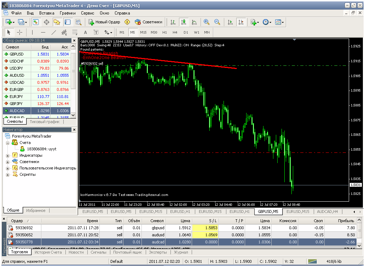Switch timeframe to H4
Screen dimensions: 365x266
coord(175,32)
